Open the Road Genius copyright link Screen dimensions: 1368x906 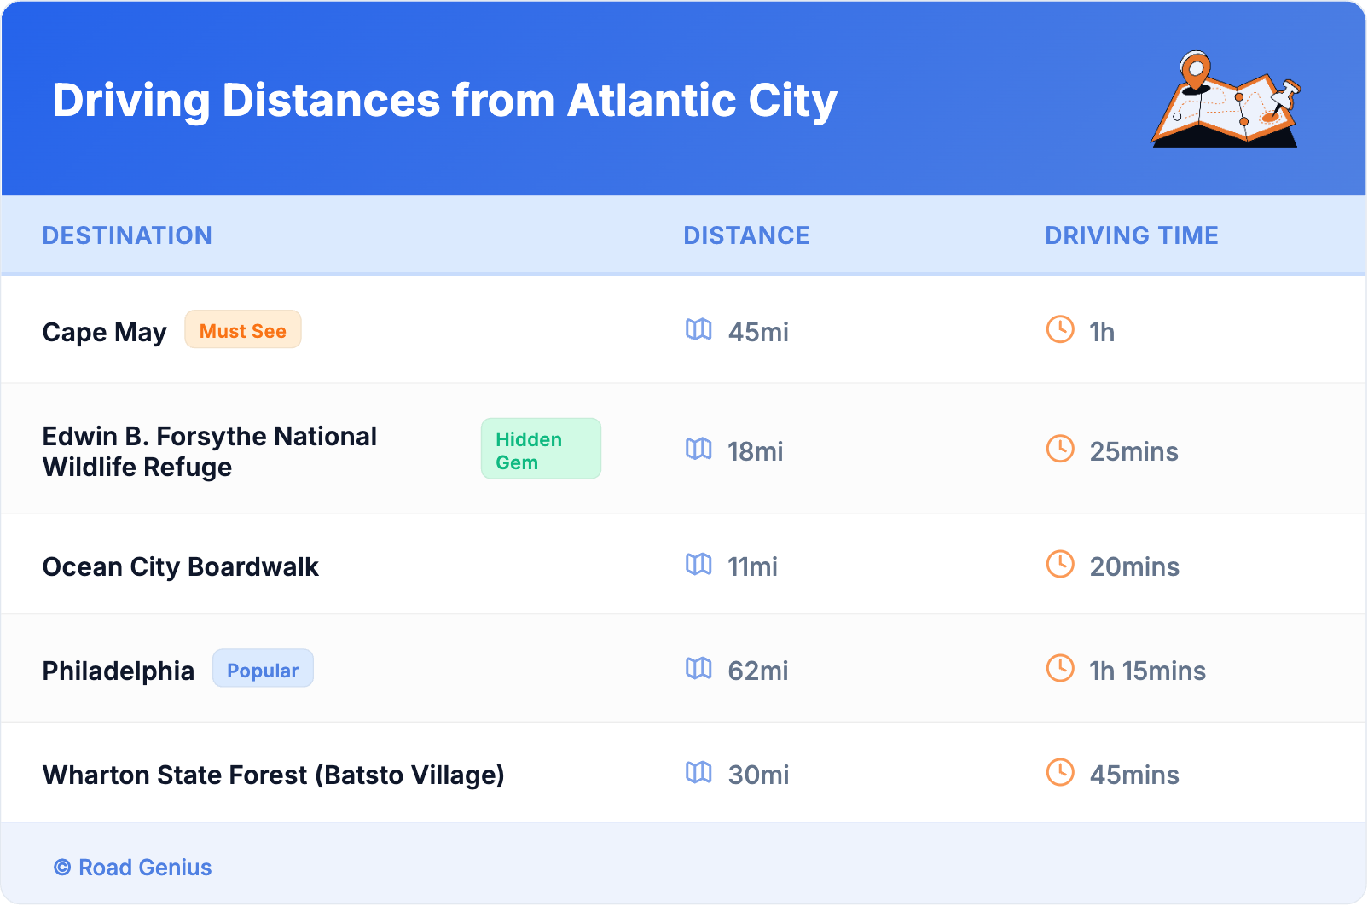click(x=134, y=868)
